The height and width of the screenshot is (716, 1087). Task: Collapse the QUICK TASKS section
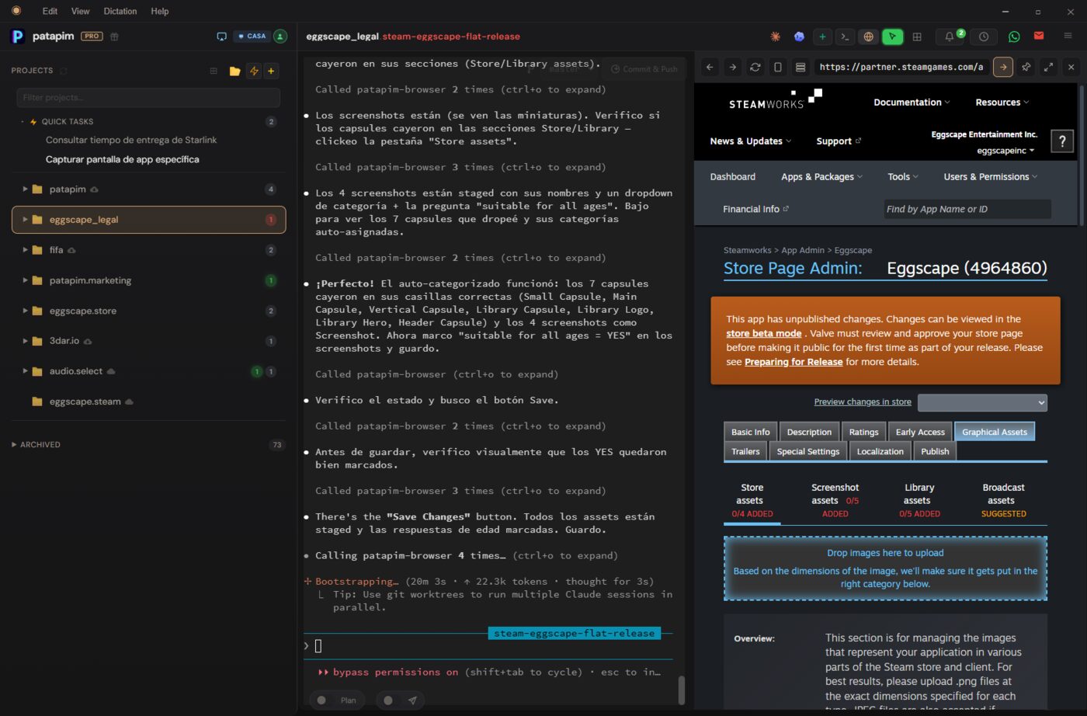coord(22,122)
